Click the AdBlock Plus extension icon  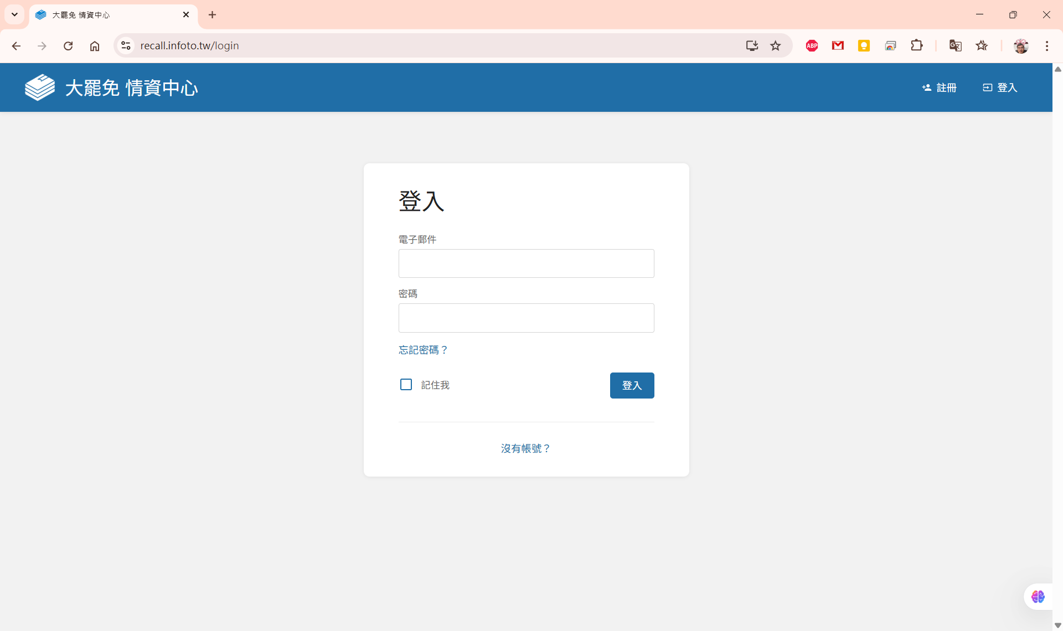pyautogui.click(x=812, y=46)
